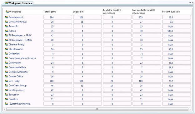This screenshot has height=114, width=195.
Task: Click the Workgroup column header icon
Action: pyautogui.click(x=7, y=12)
